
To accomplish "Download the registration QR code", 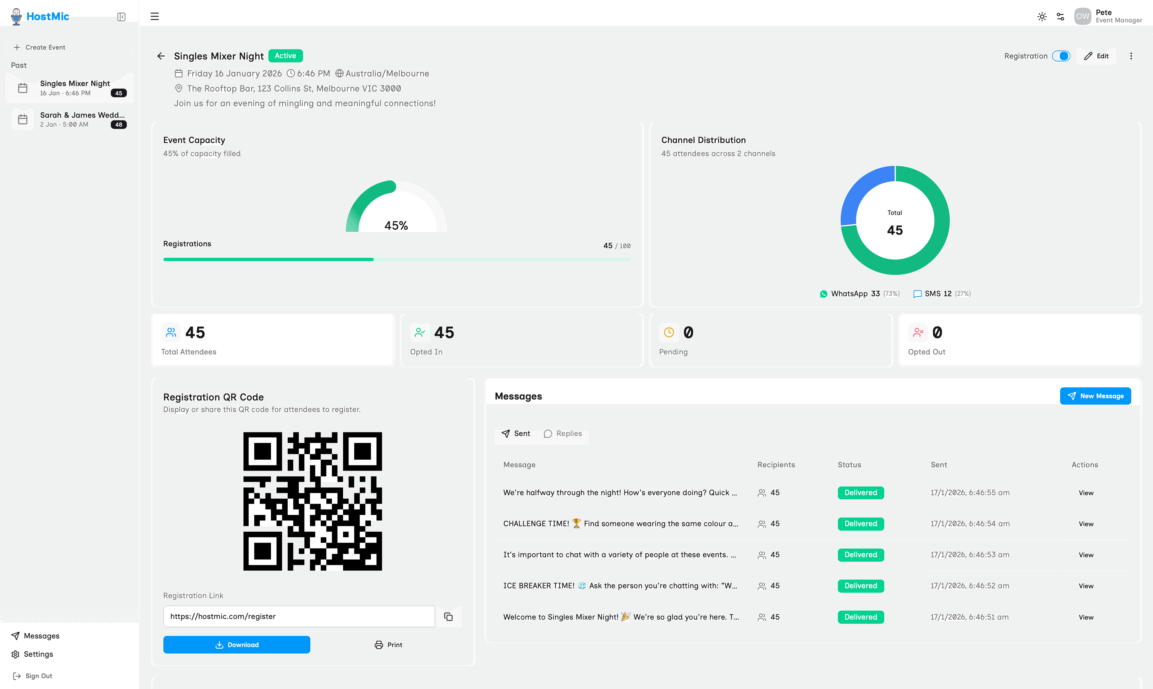I will [x=237, y=645].
